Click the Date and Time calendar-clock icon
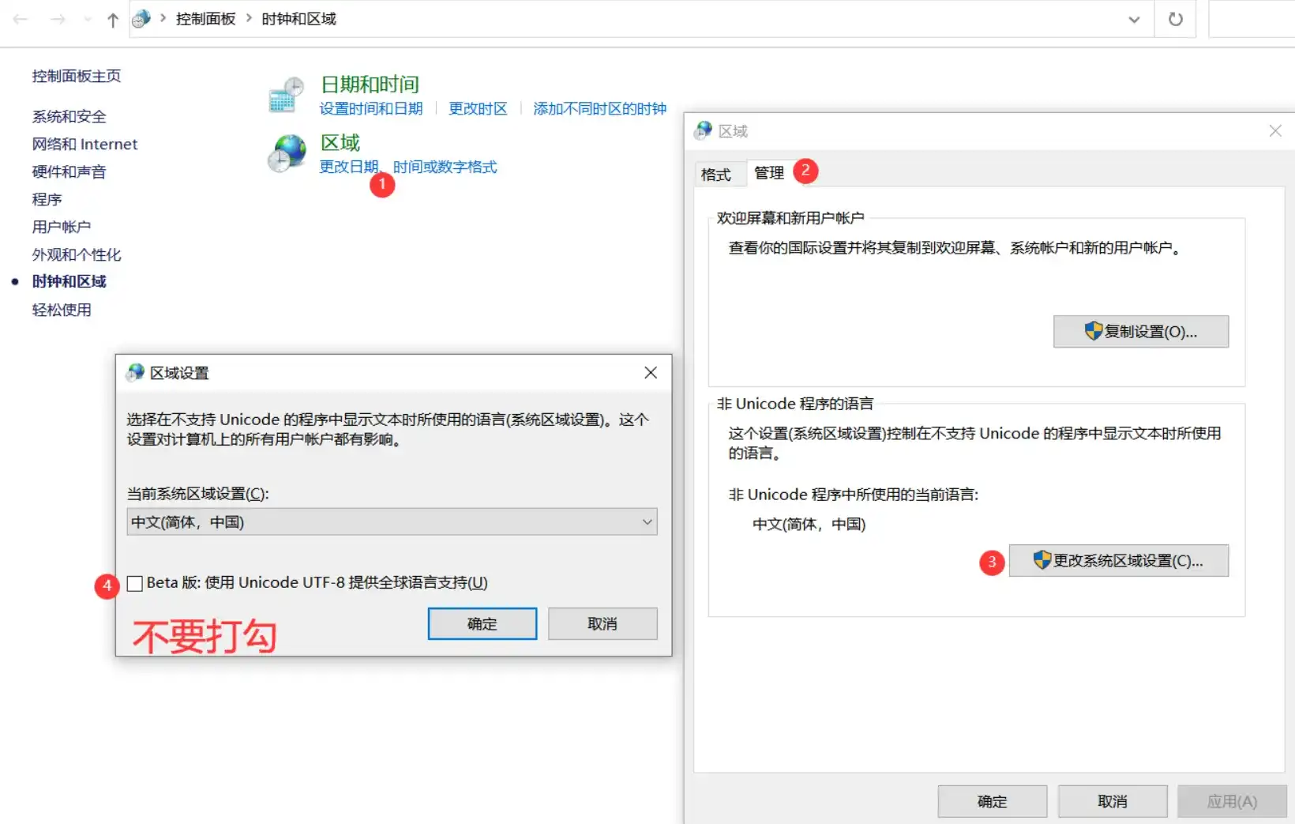The image size is (1295, 824). click(286, 94)
